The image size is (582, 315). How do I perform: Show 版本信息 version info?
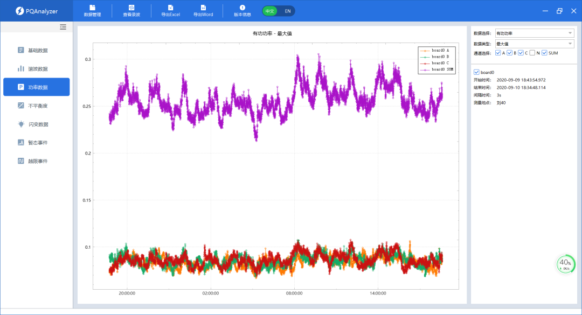tap(242, 11)
